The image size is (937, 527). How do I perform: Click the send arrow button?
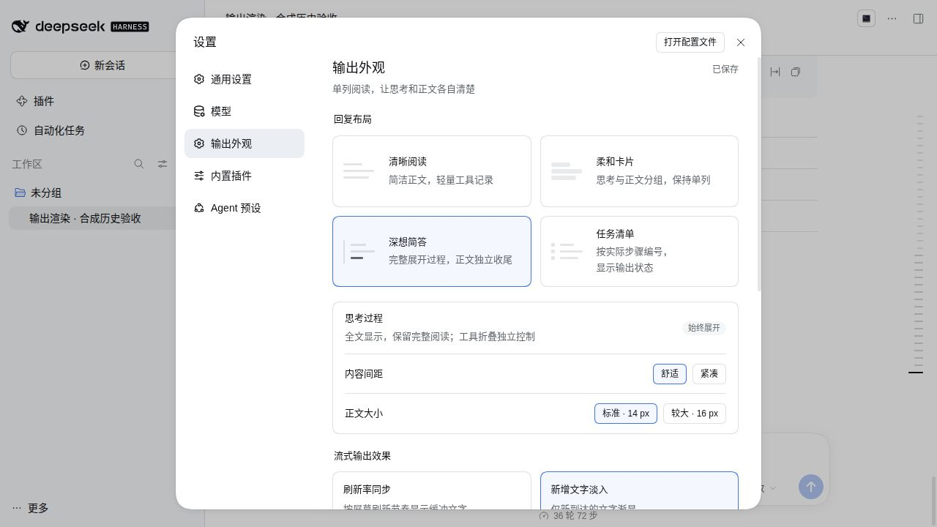810,487
